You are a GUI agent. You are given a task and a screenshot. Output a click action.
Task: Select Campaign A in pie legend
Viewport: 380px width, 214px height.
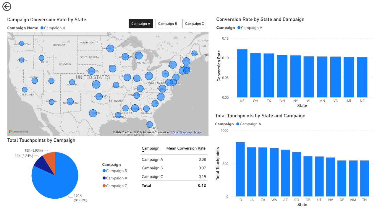pyautogui.click(x=115, y=178)
